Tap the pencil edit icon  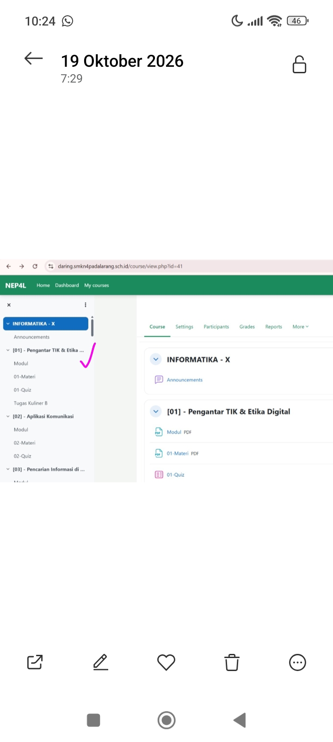(x=100, y=662)
